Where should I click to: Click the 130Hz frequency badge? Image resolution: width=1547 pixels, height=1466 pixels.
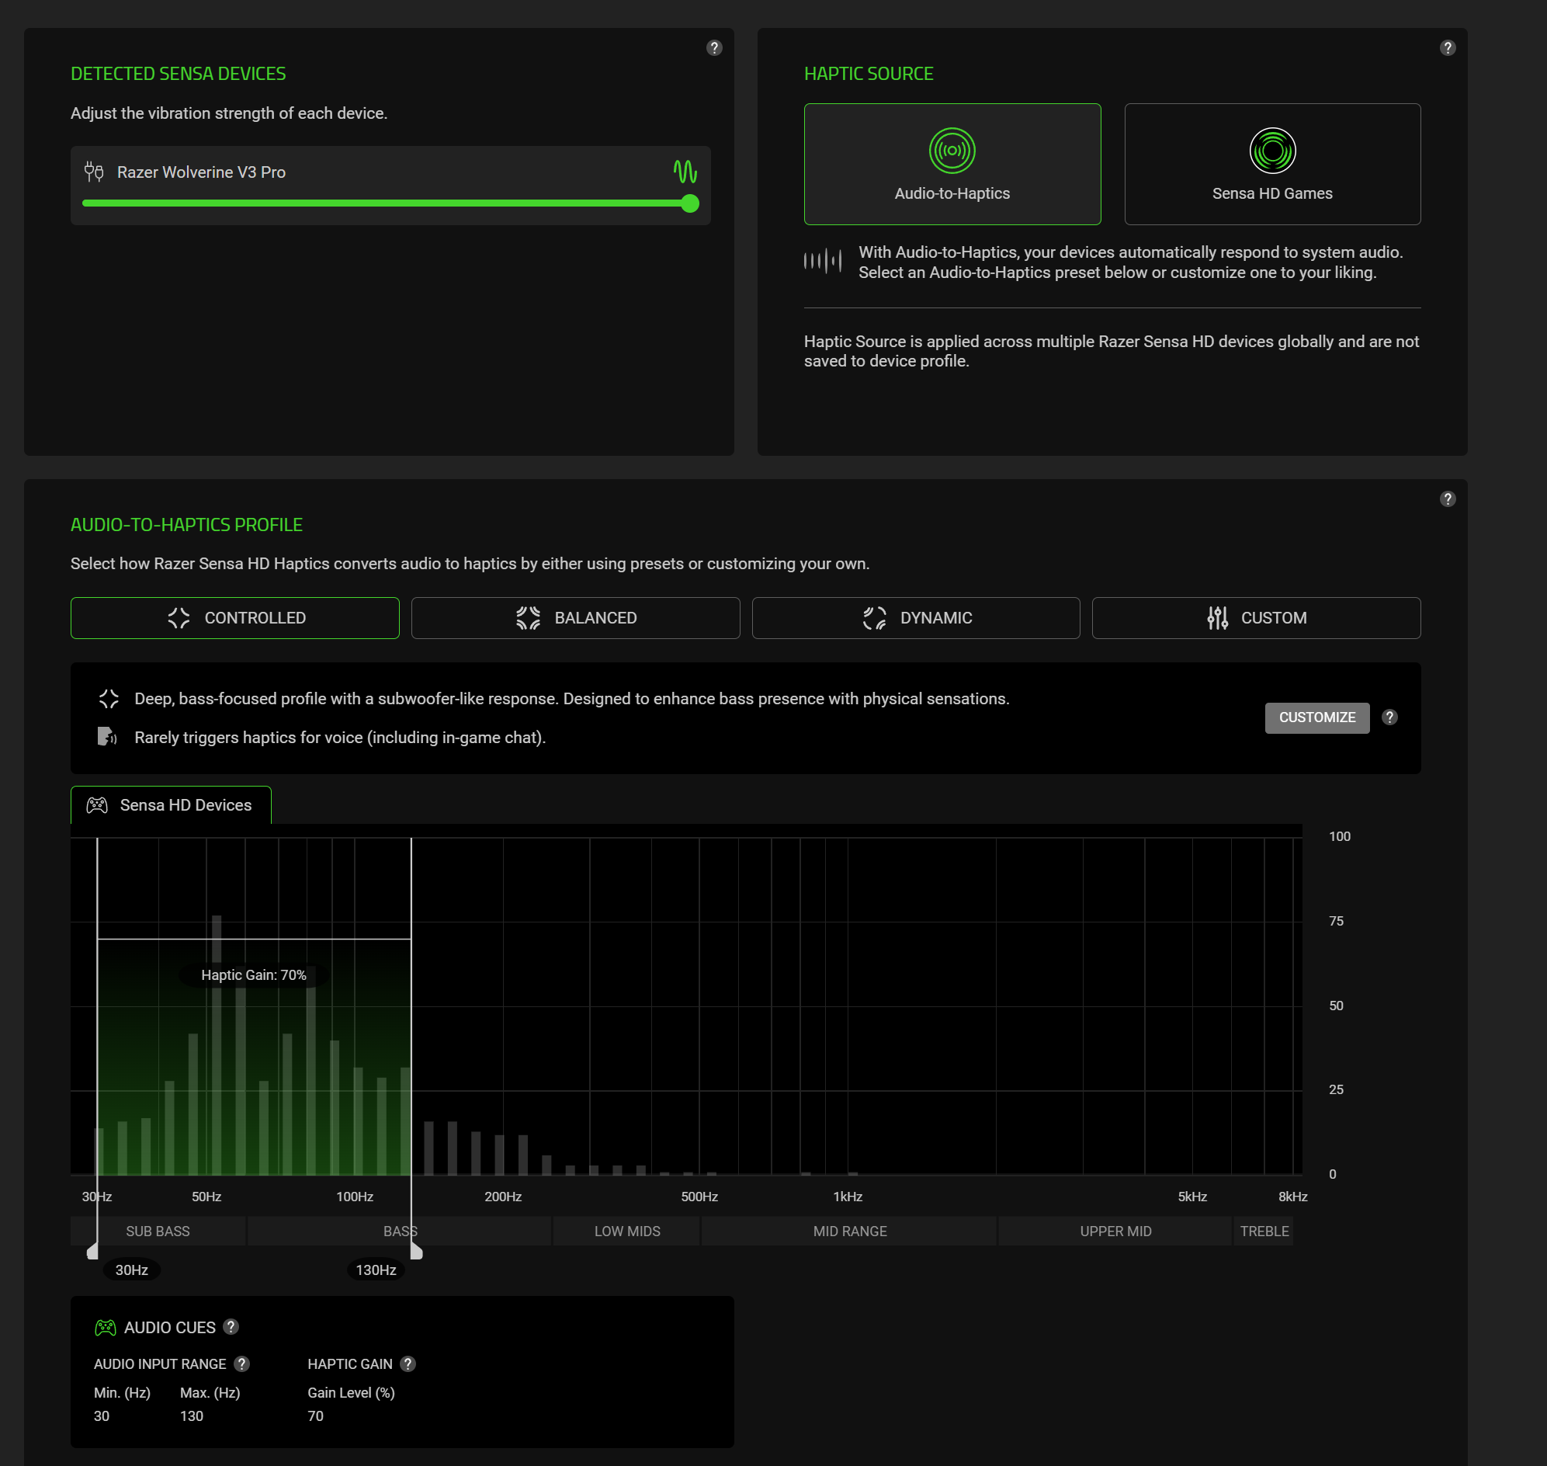point(376,1270)
